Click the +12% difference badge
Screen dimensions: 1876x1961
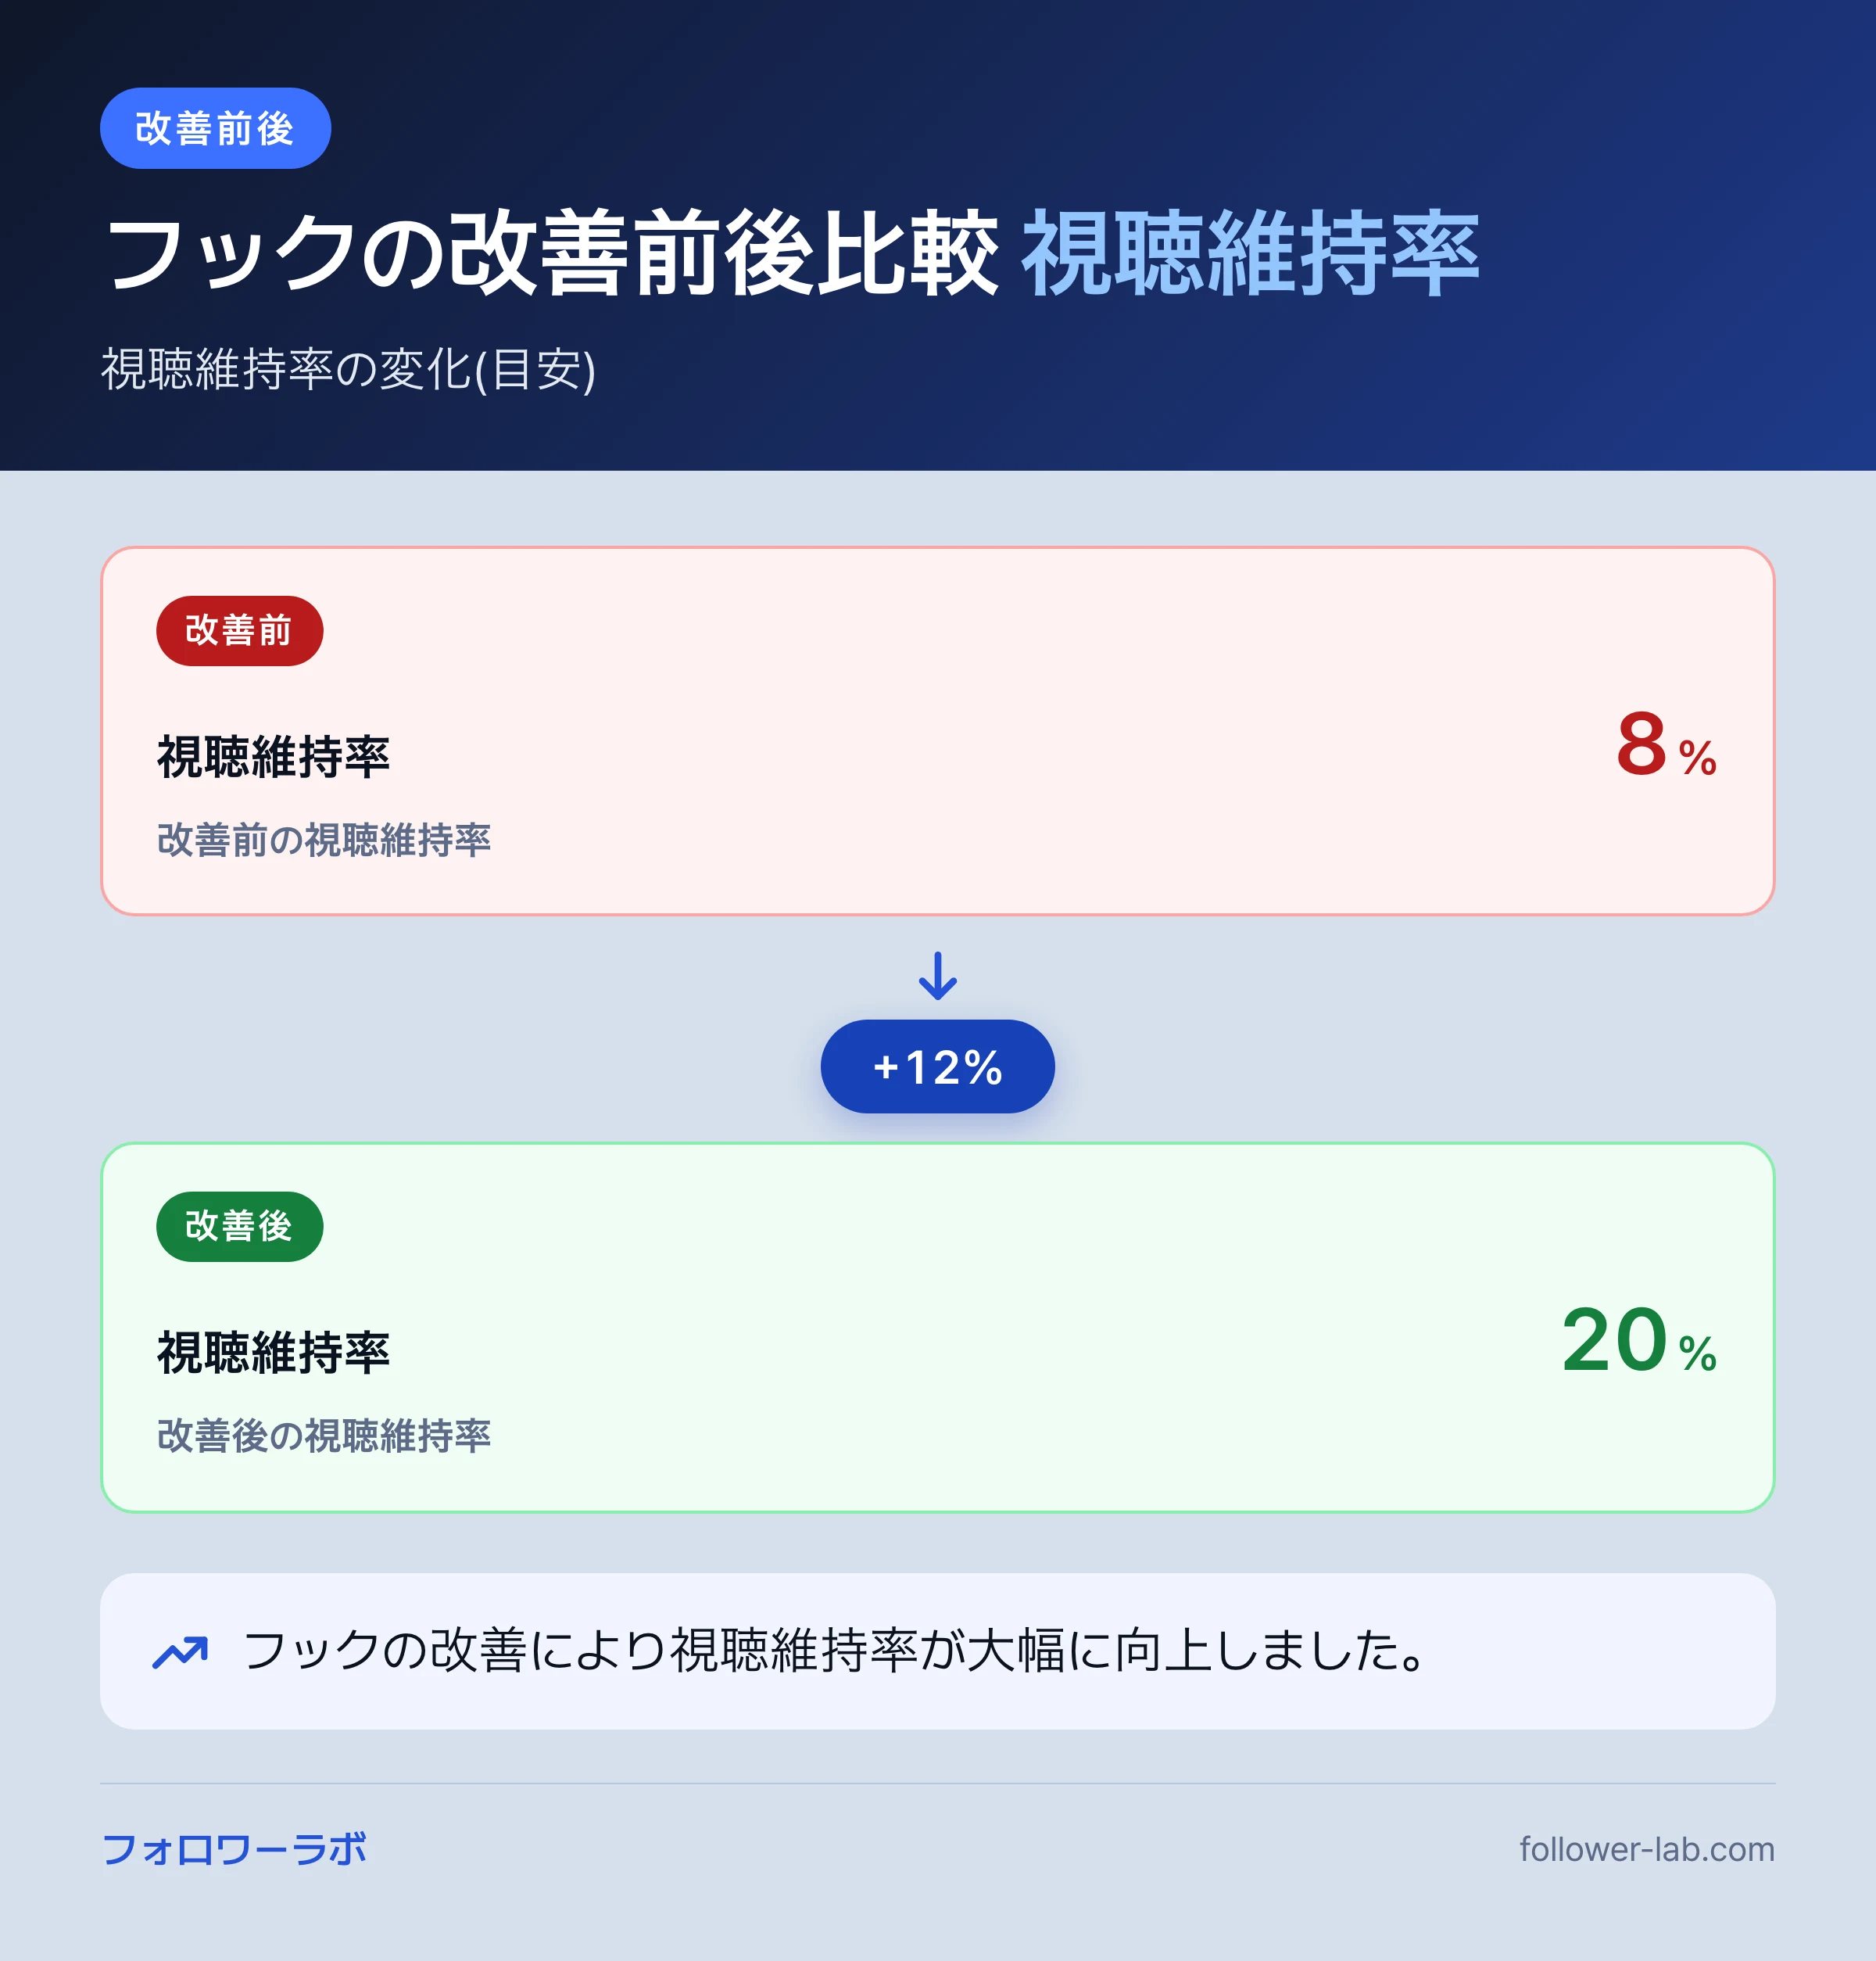click(937, 1067)
